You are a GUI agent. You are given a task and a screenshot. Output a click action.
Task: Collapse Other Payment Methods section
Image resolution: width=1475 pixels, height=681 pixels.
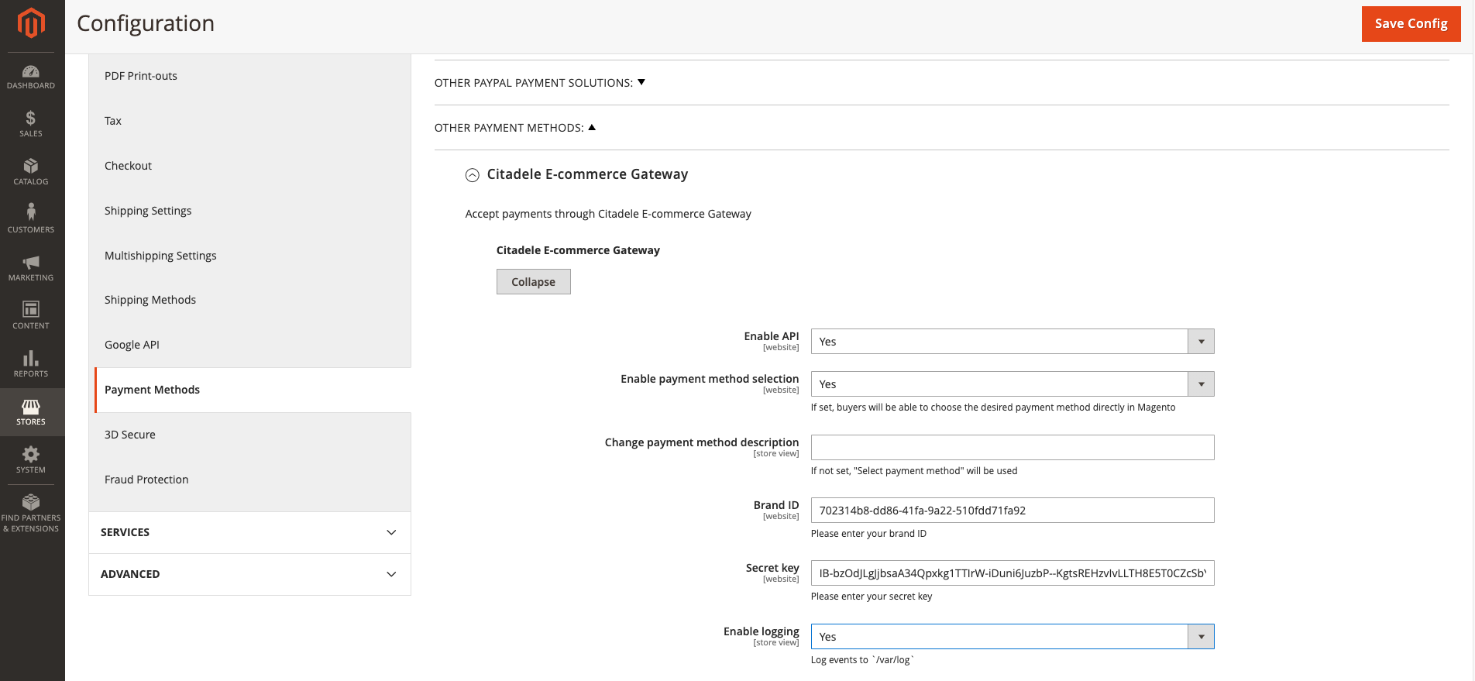click(515, 128)
